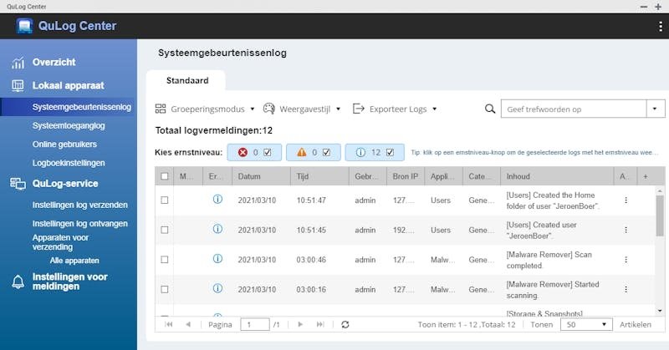Viewport: 669px width, 350px height.
Task: Click info icon on the 03:00:46 row
Action: pyautogui.click(x=217, y=259)
